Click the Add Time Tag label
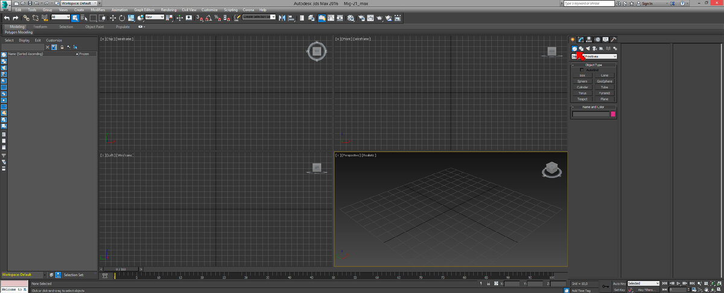Image resolution: width=724 pixels, height=293 pixels. (x=581, y=290)
